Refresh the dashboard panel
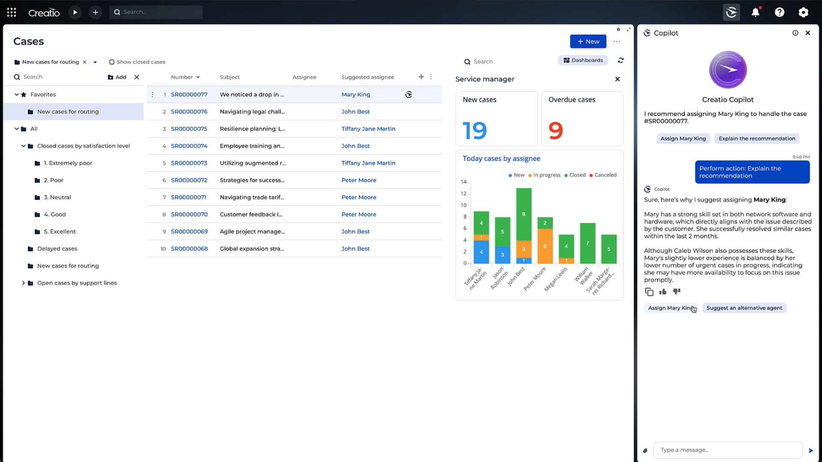This screenshot has width=822, height=462. (620, 60)
